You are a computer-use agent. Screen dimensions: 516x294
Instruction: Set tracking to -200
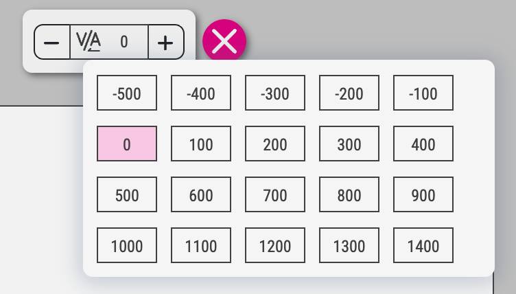(x=349, y=93)
